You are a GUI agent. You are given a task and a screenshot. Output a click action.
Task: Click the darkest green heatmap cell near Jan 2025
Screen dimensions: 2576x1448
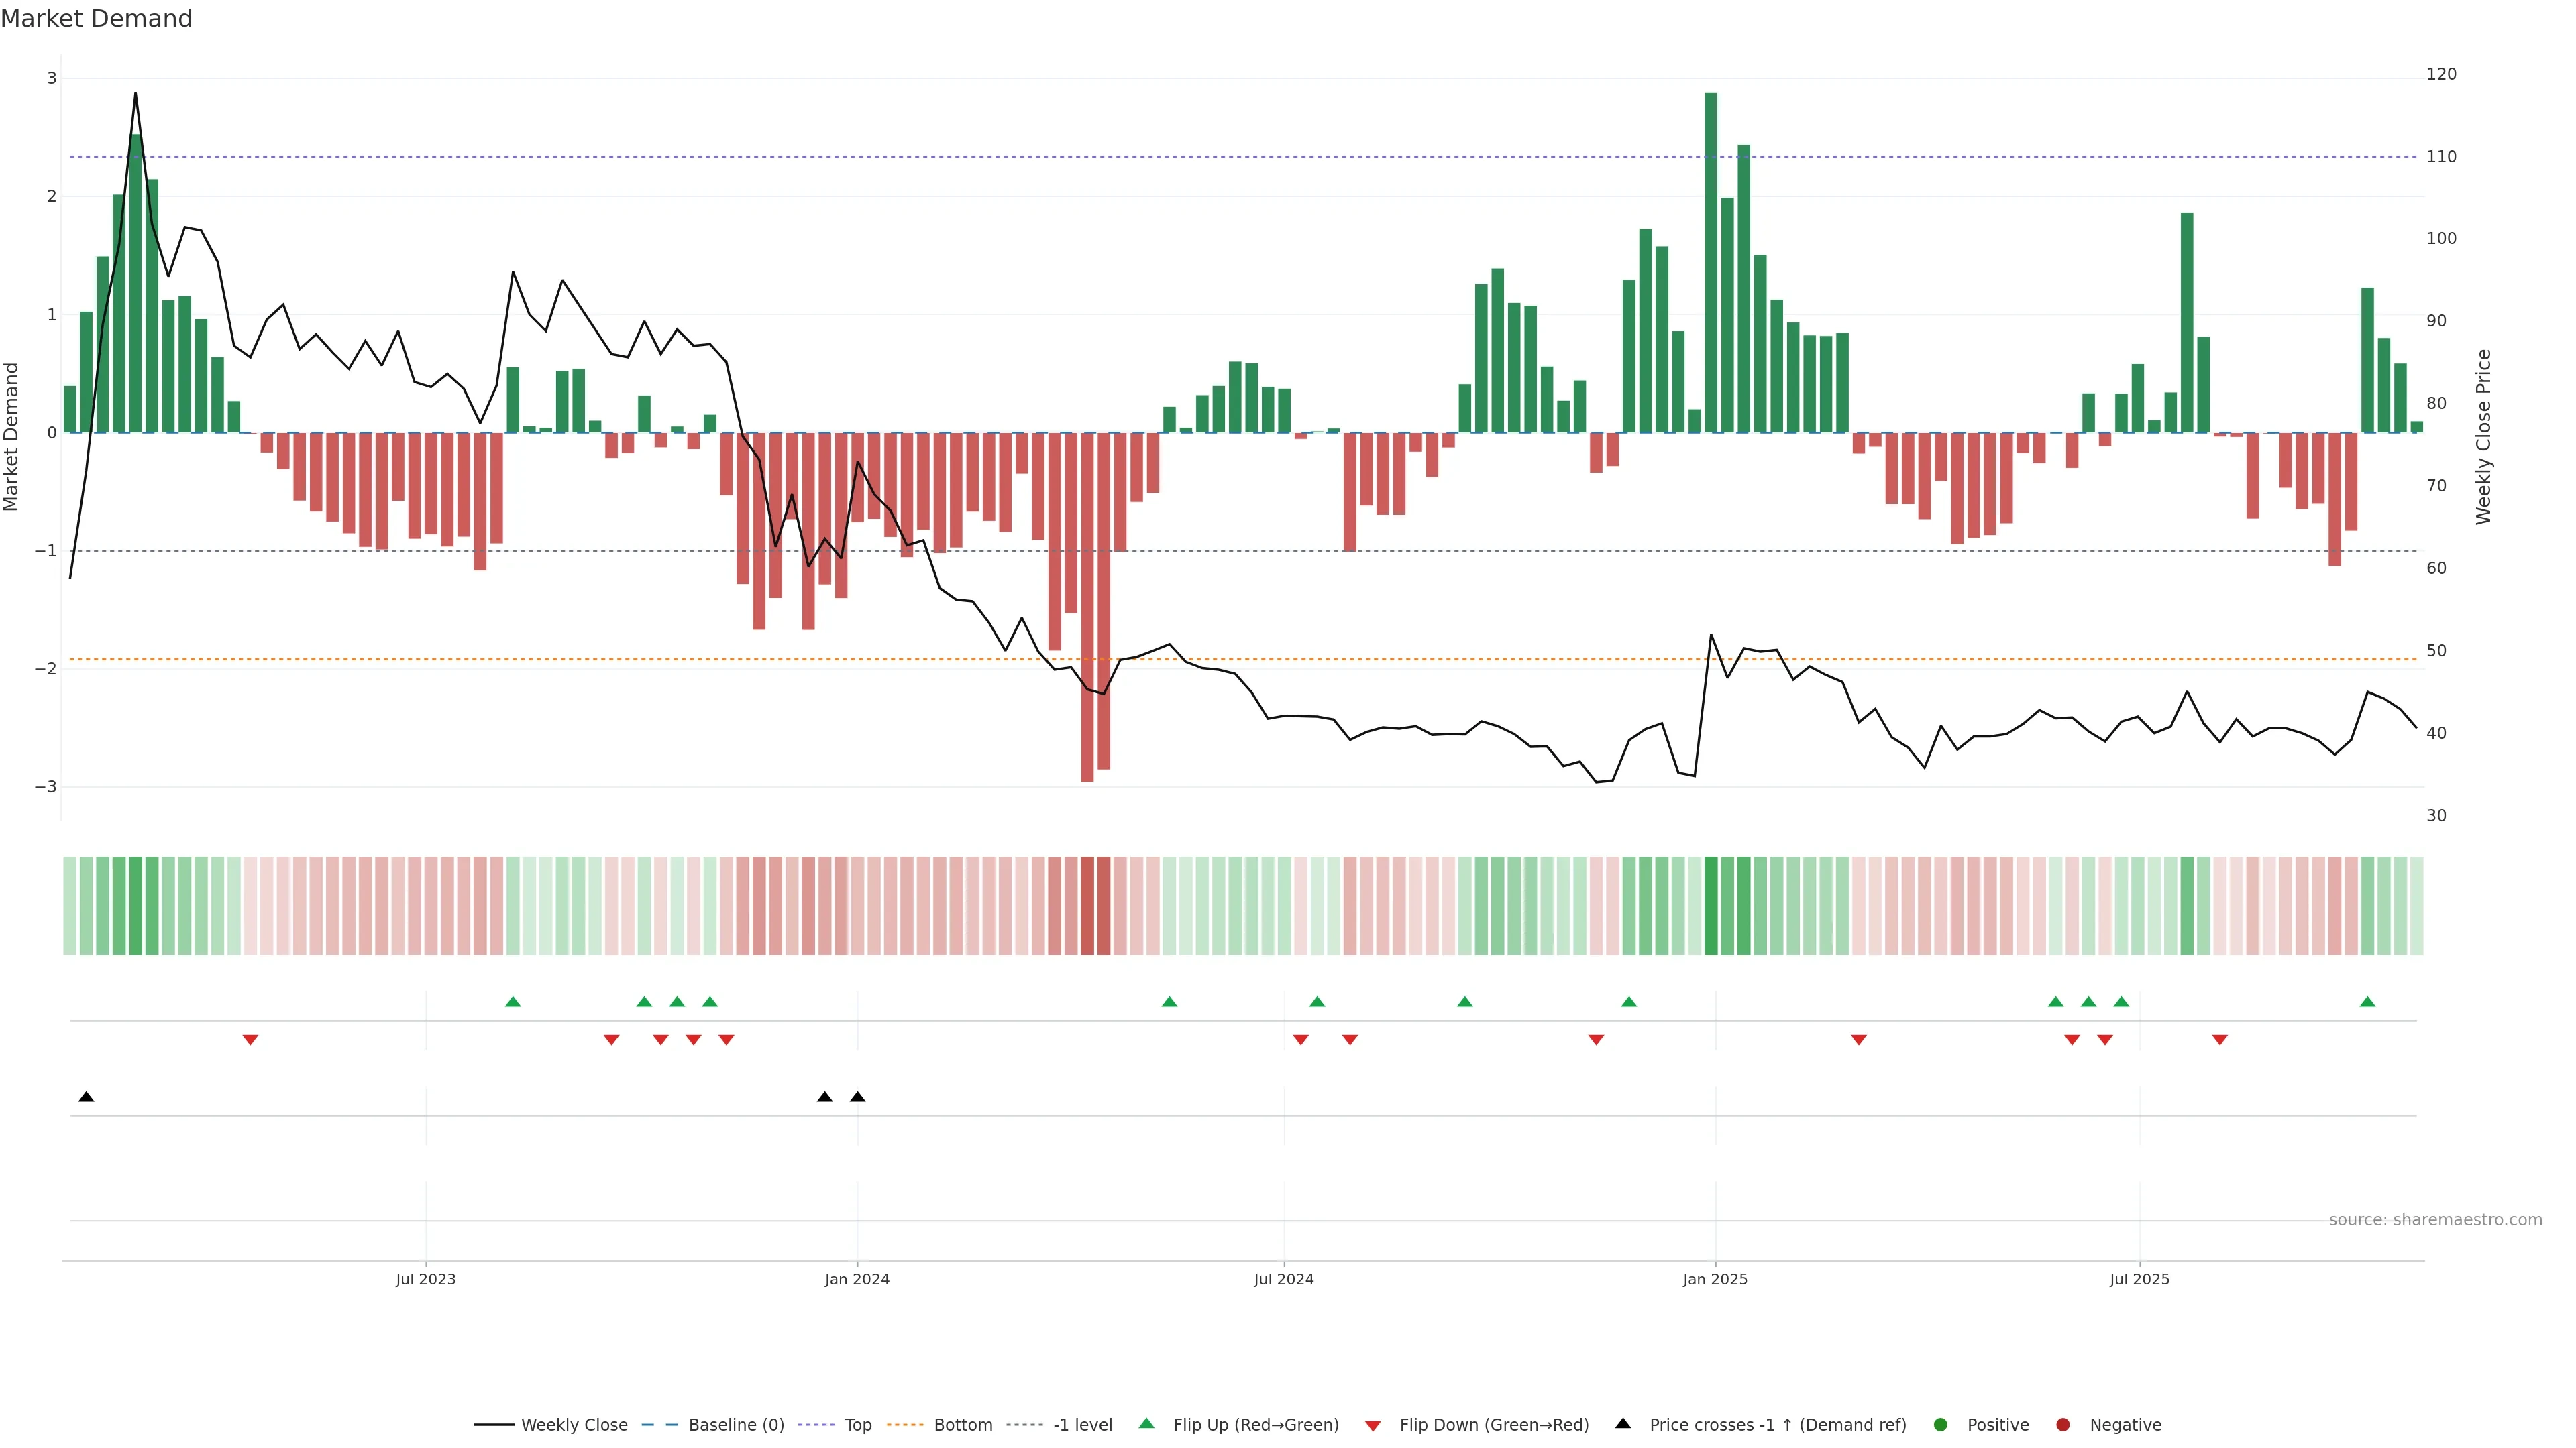(1711, 906)
